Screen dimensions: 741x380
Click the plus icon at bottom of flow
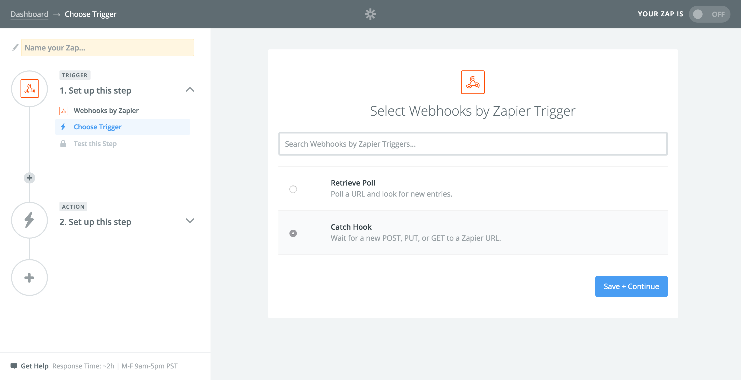(x=29, y=277)
